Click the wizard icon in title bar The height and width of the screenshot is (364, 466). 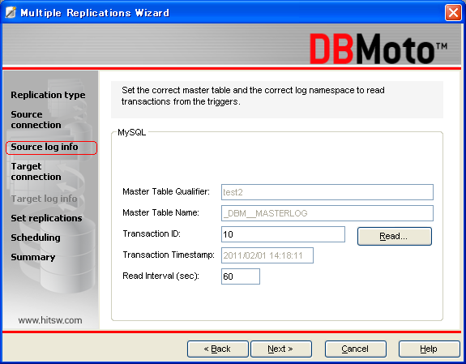tap(11, 12)
